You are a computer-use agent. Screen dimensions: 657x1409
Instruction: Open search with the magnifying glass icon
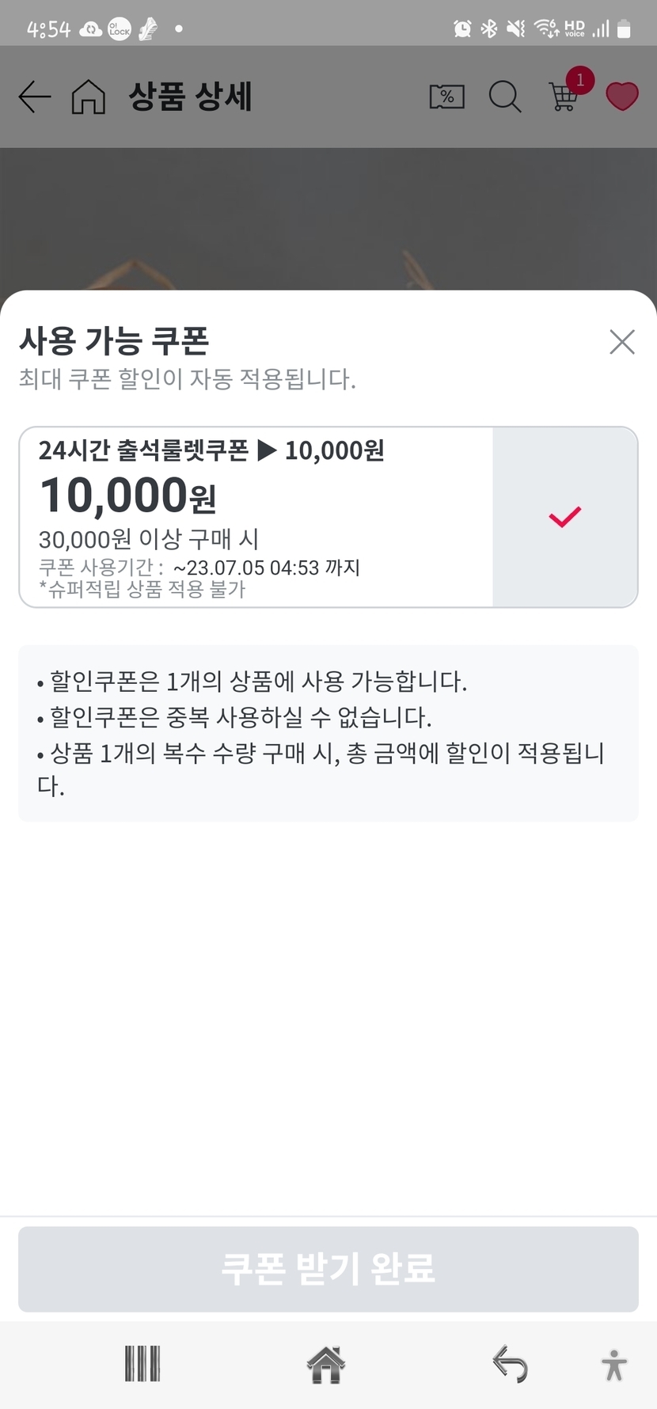pos(504,97)
